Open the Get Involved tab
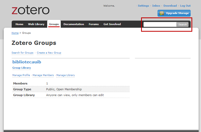This screenshot has height=132, width=201. [x=112, y=24]
